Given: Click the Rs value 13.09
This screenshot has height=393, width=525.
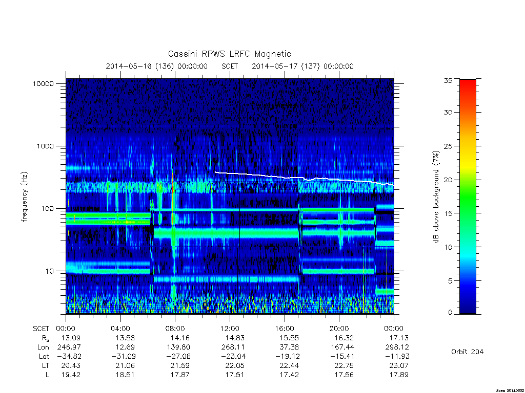Looking at the screenshot, I should click(x=71, y=338).
